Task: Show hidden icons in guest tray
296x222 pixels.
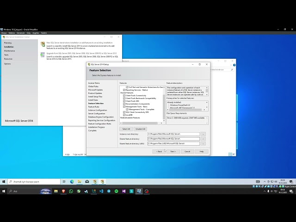Action: 265,182
